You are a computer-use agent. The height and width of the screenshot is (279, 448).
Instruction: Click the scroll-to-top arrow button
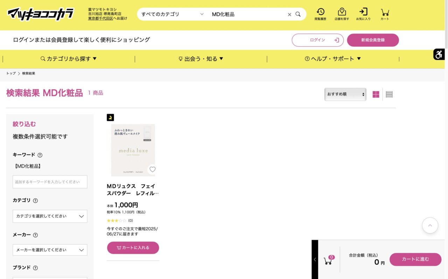(x=430, y=225)
